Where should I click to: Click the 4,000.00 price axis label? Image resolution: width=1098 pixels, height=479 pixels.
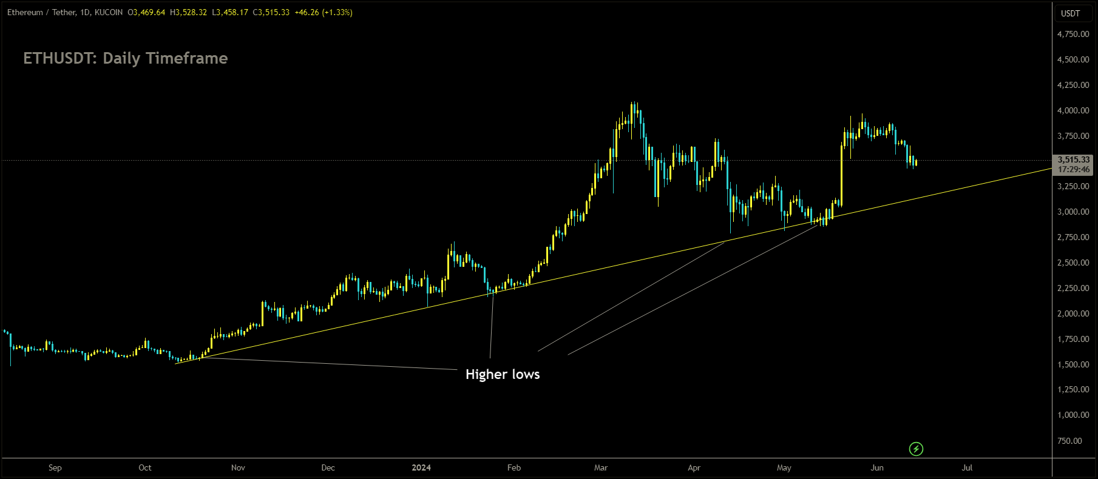point(1073,110)
